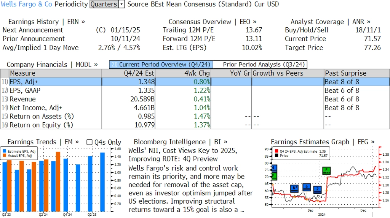Open the Earnings Estimates Graph EEG link
Viewport: 390px width, 218px height.
323,142
